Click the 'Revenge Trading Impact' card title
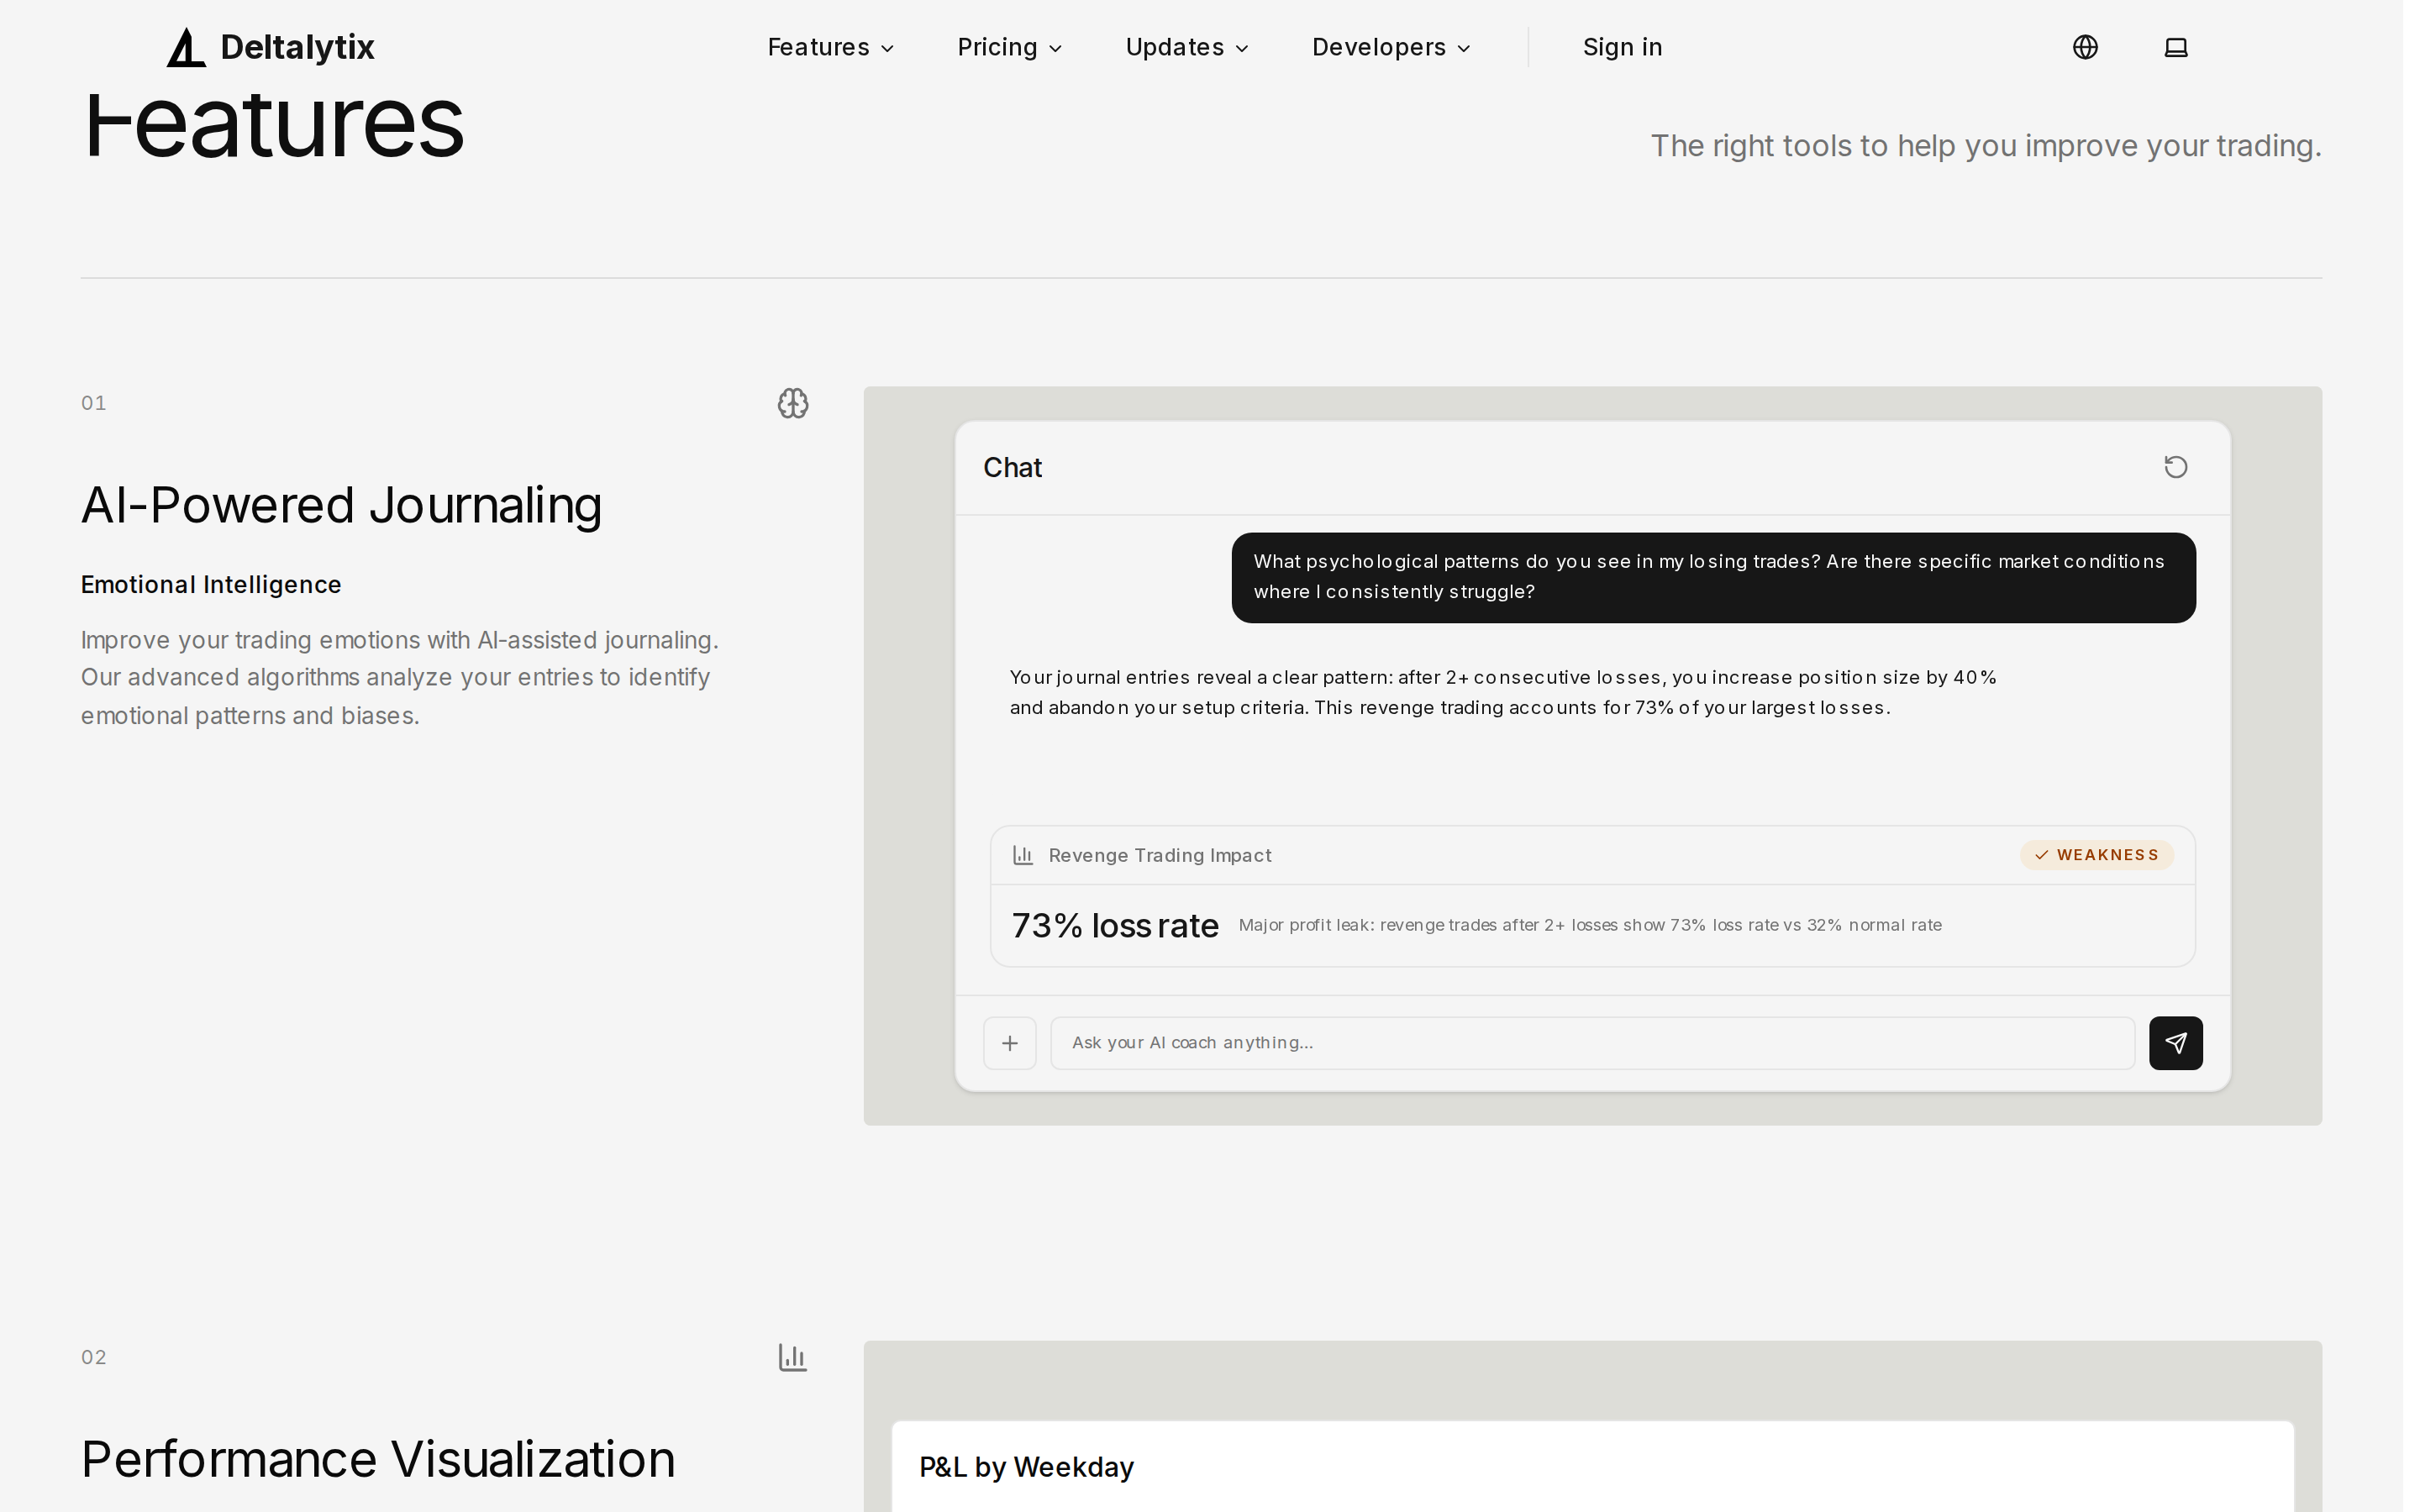Viewport: 2420px width, 1512px height. point(1160,855)
